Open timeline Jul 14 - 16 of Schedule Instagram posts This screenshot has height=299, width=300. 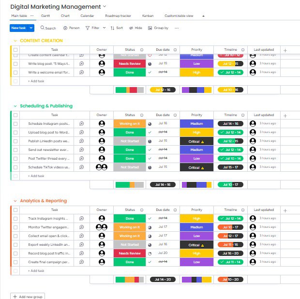tap(230, 123)
